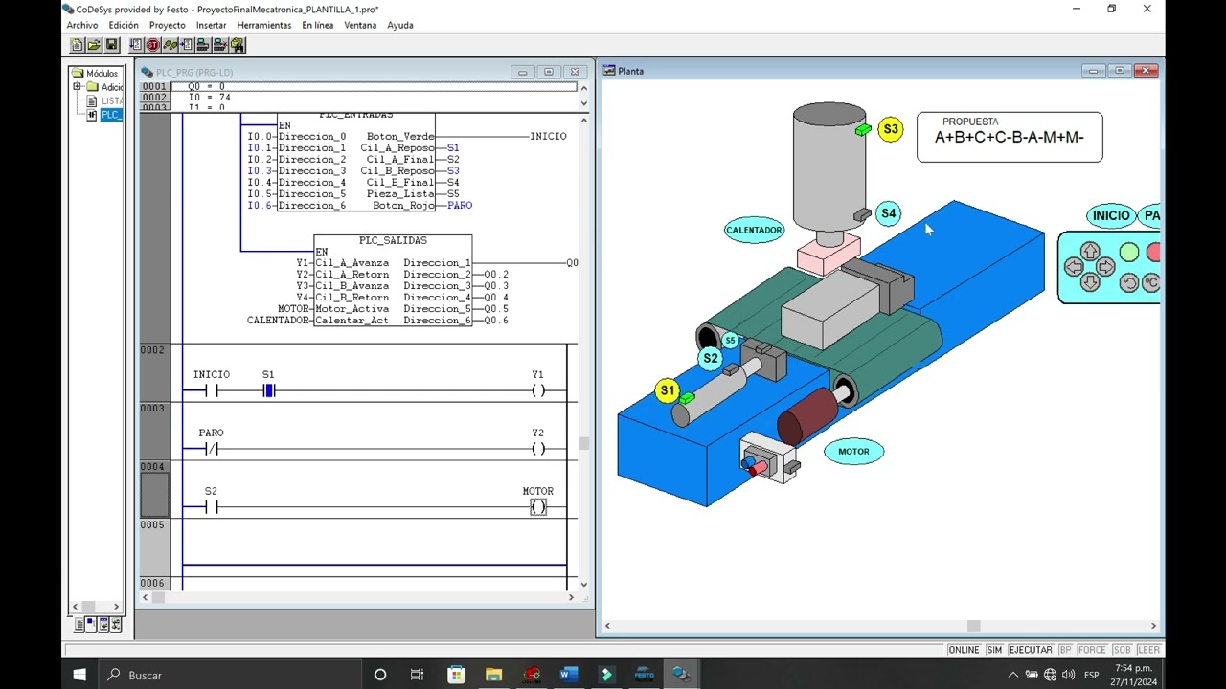Toggle the S1 contact in rung 0002
Screen dimensions: 1226x689
tap(269, 390)
